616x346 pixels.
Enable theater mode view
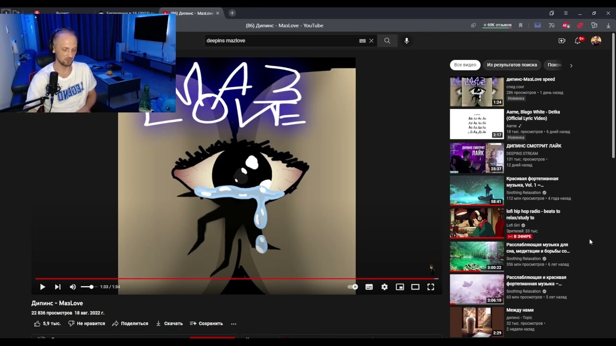point(415,287)
